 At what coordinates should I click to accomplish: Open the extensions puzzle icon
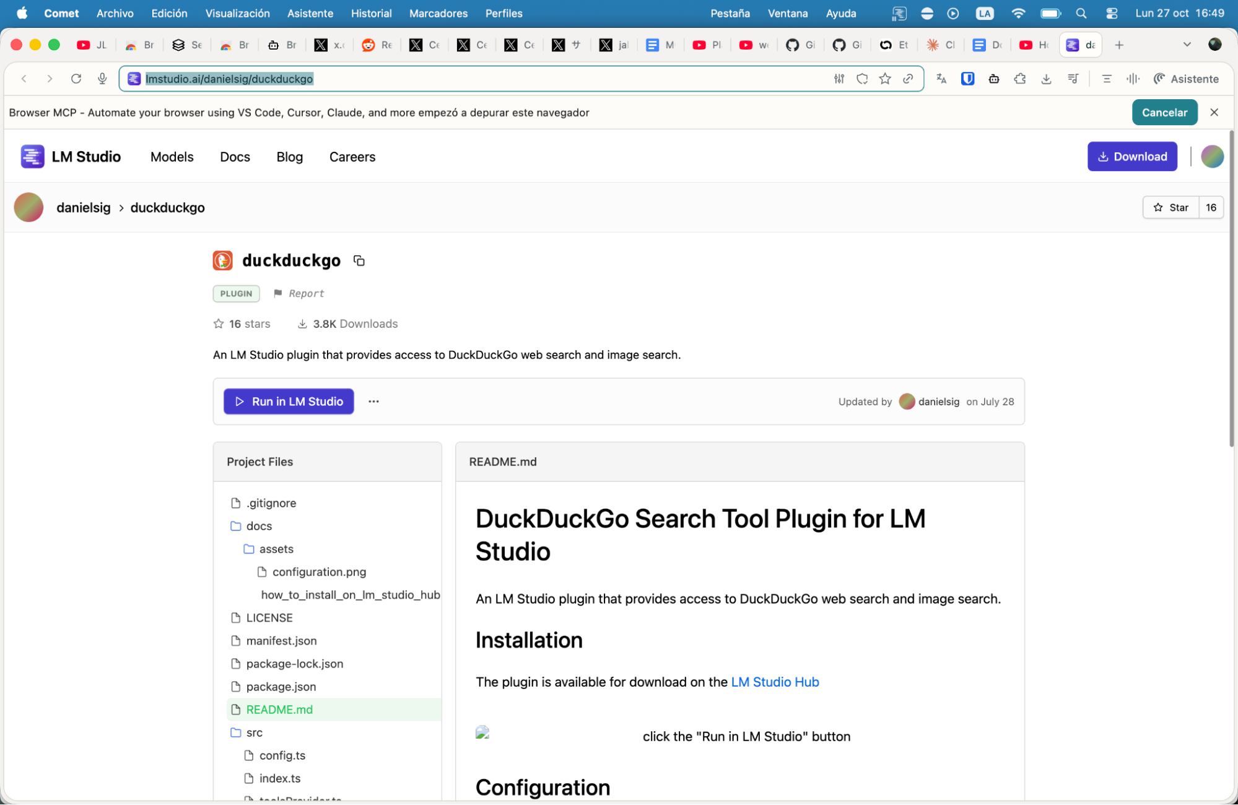point(1020,79)
